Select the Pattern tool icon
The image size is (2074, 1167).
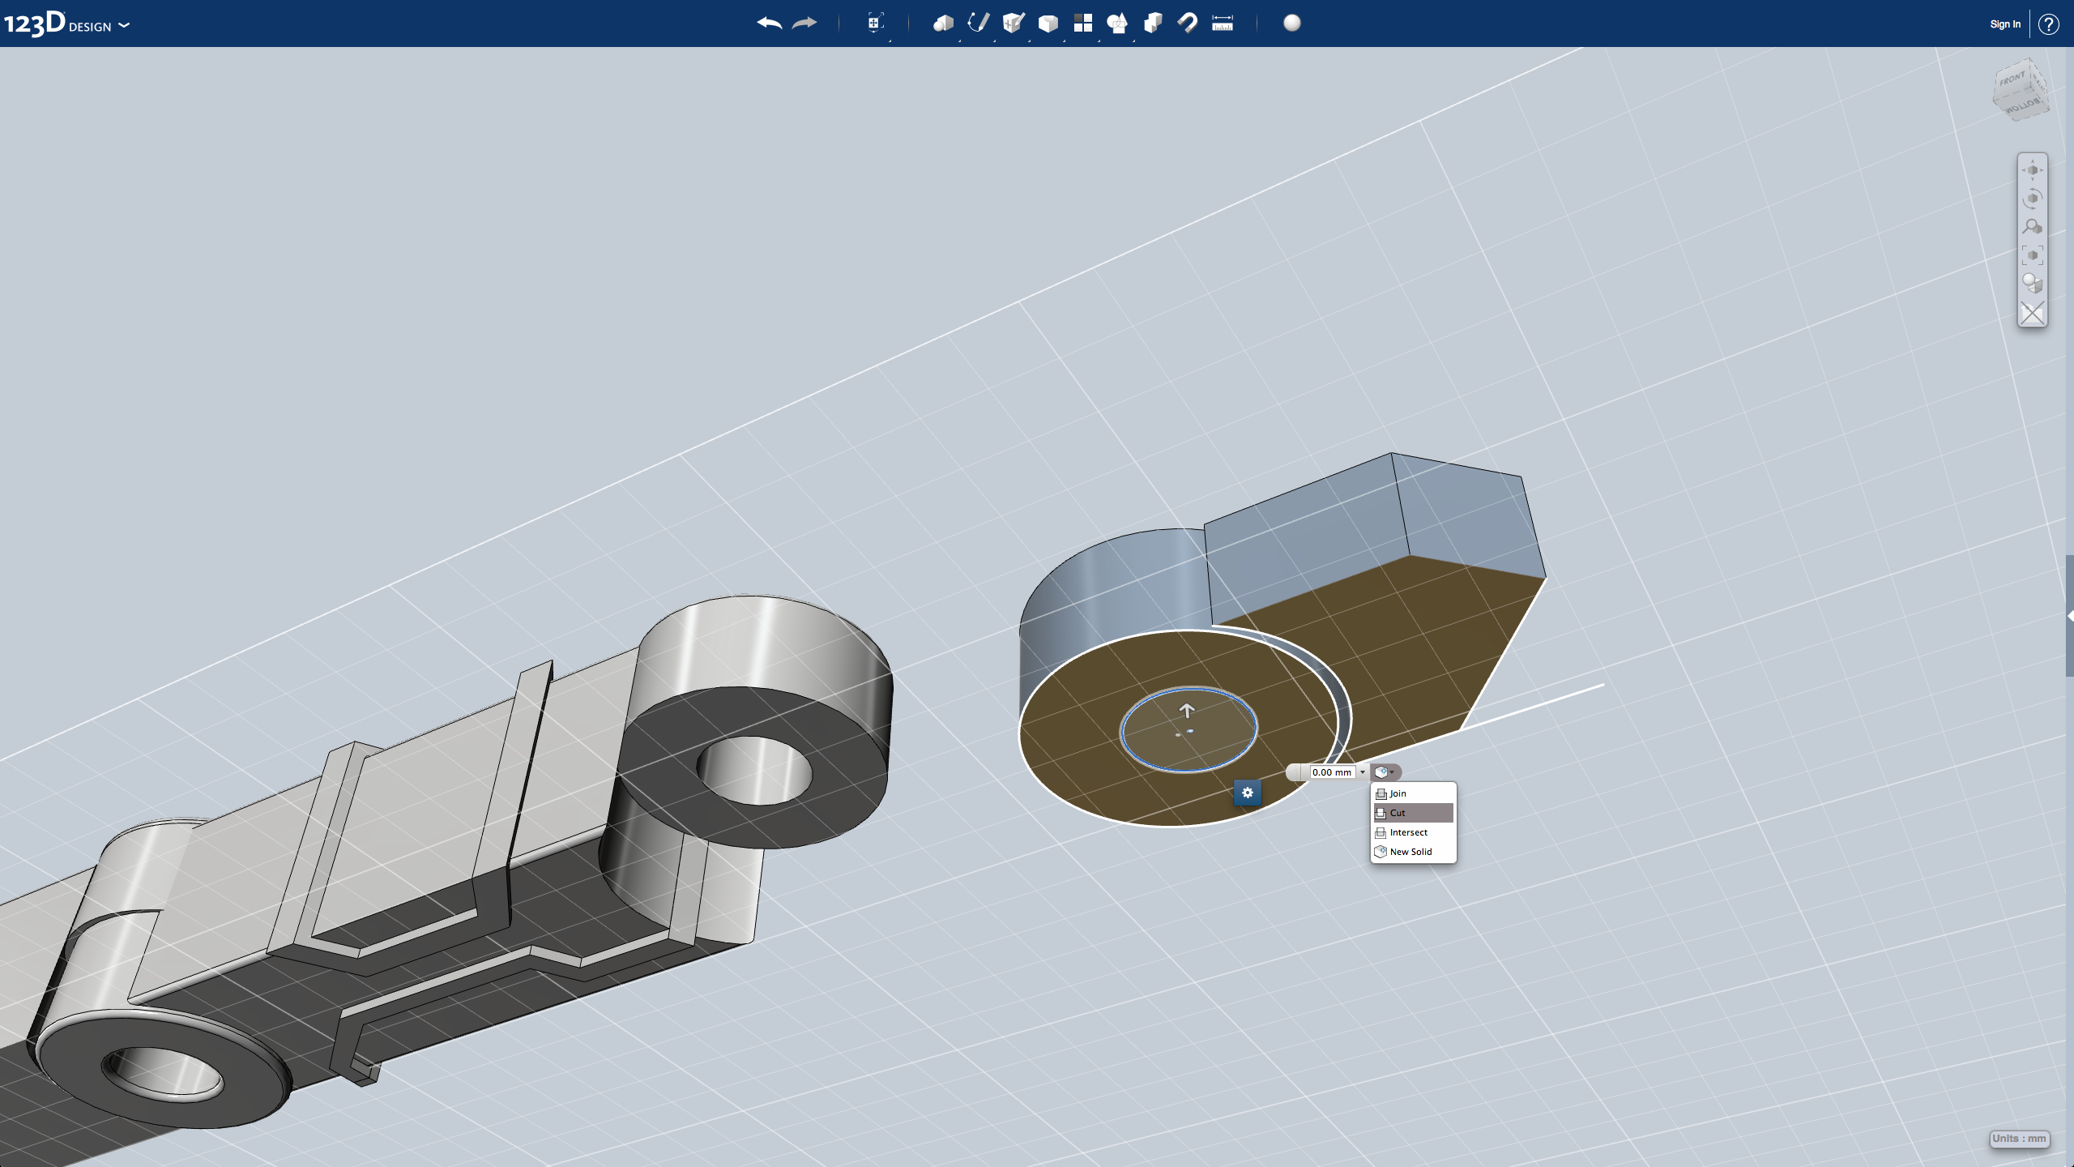(1082, 24)
